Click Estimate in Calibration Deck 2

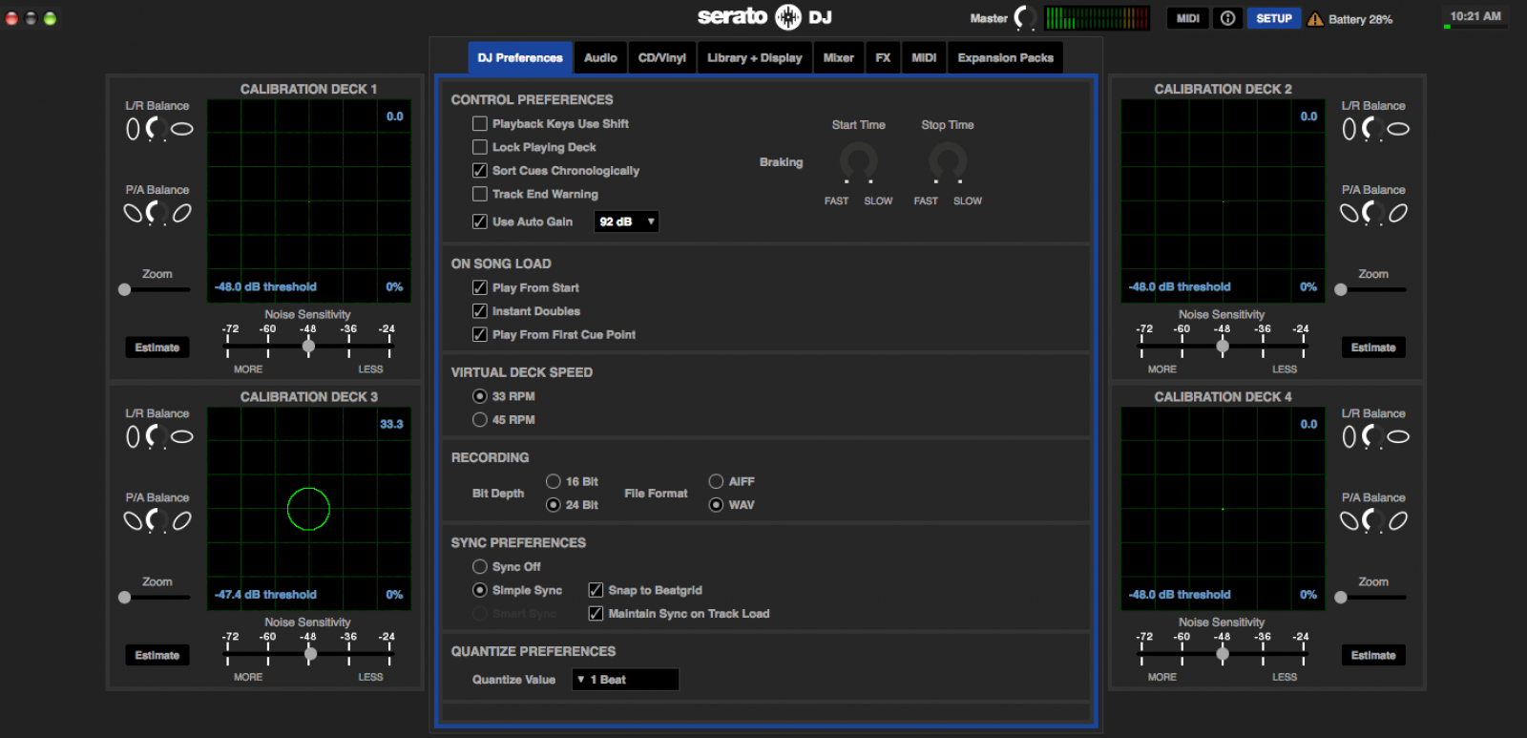[1373, 348]
